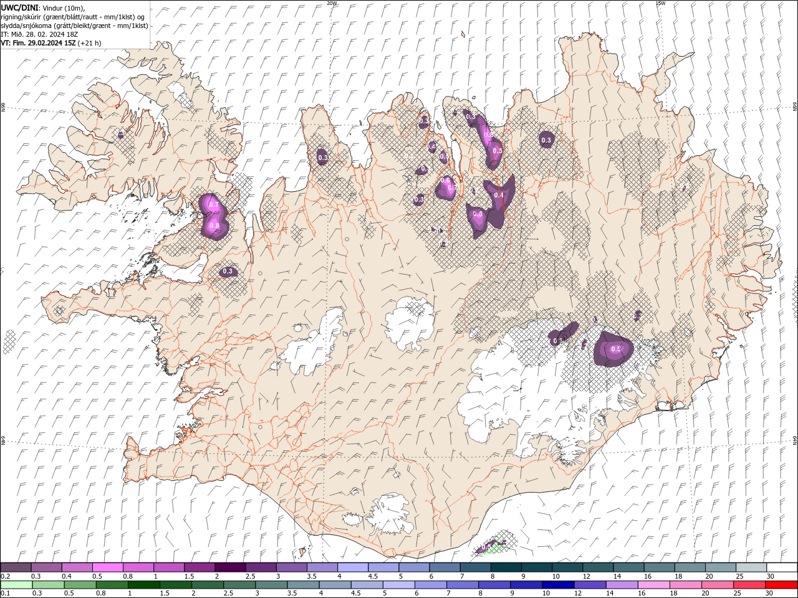
Task: Click the 'slydda/snjókoma' legend description line
Action: [74, 26]
